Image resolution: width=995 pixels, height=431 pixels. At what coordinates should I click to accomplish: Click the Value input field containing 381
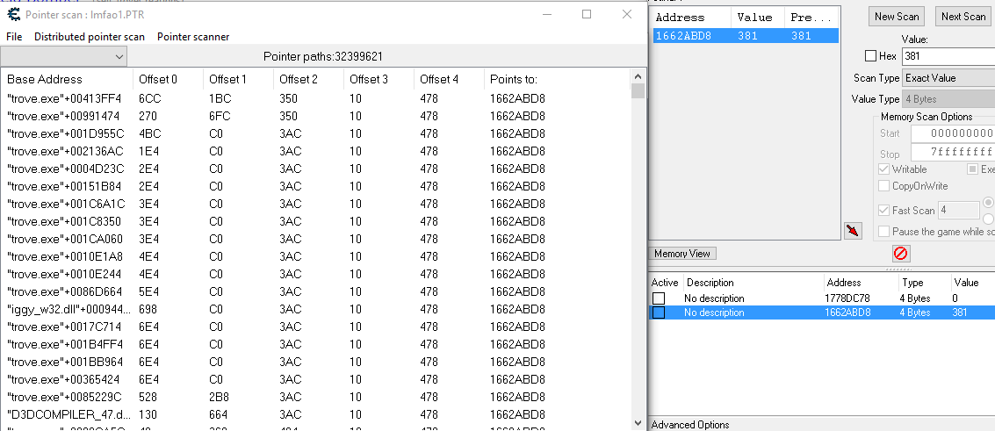coord(948,56)
